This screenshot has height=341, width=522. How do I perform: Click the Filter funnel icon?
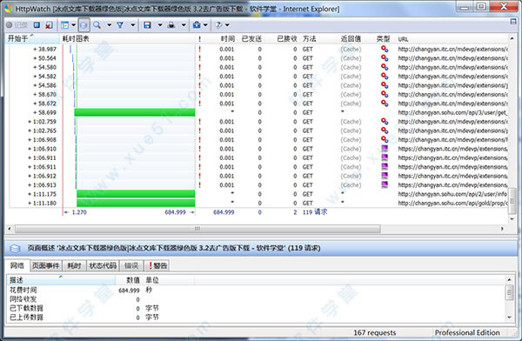pos(120,25)
